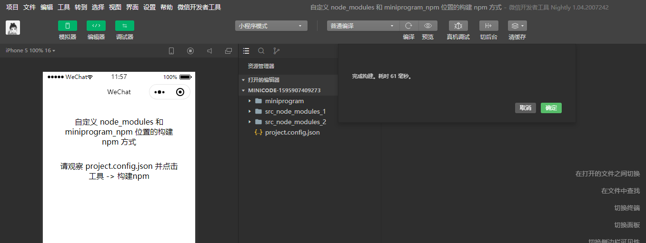Click the 切换终端 hint
This screenshot has height=243, width=646.
tap(627, 208)
